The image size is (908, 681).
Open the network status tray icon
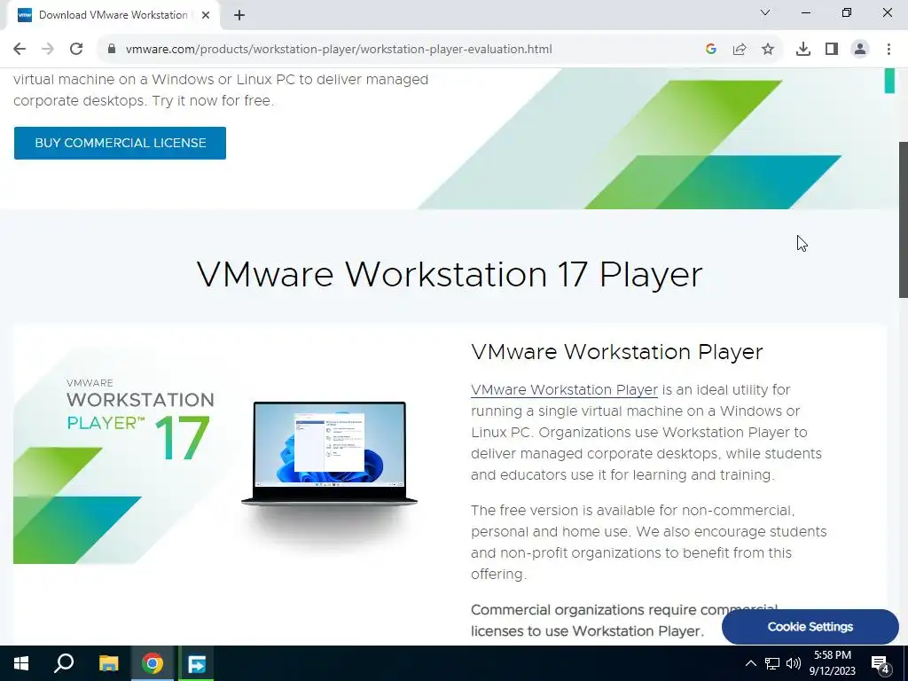click(772, 663)
